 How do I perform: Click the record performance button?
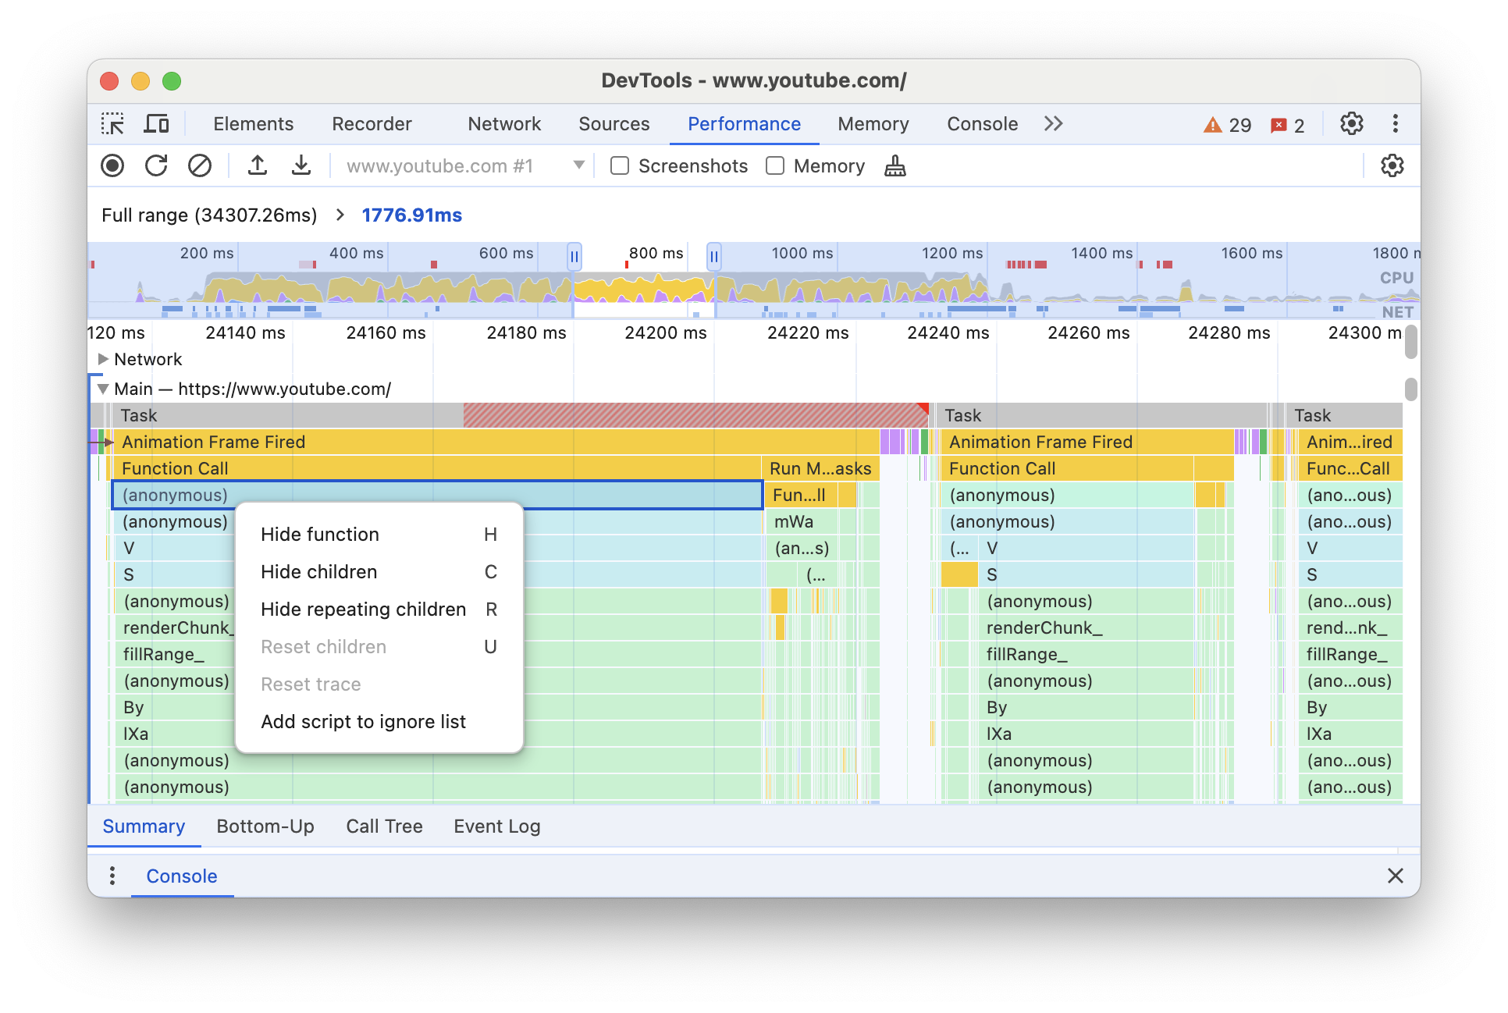[113, 166]
